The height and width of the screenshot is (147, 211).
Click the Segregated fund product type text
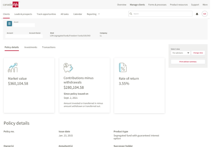coord(136,137)
